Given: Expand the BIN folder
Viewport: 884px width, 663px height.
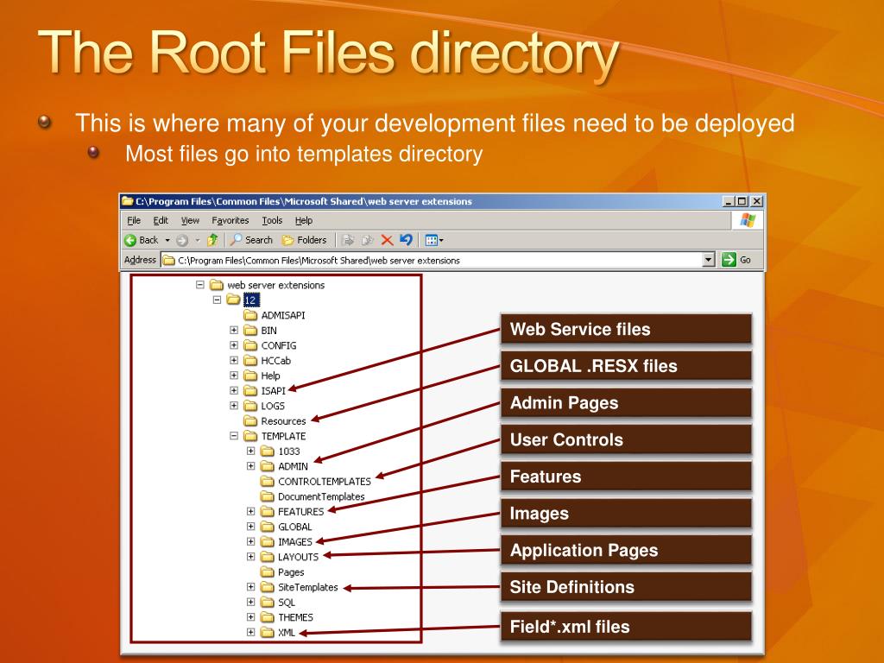Looking at the screenshot, I should point(234,330).
